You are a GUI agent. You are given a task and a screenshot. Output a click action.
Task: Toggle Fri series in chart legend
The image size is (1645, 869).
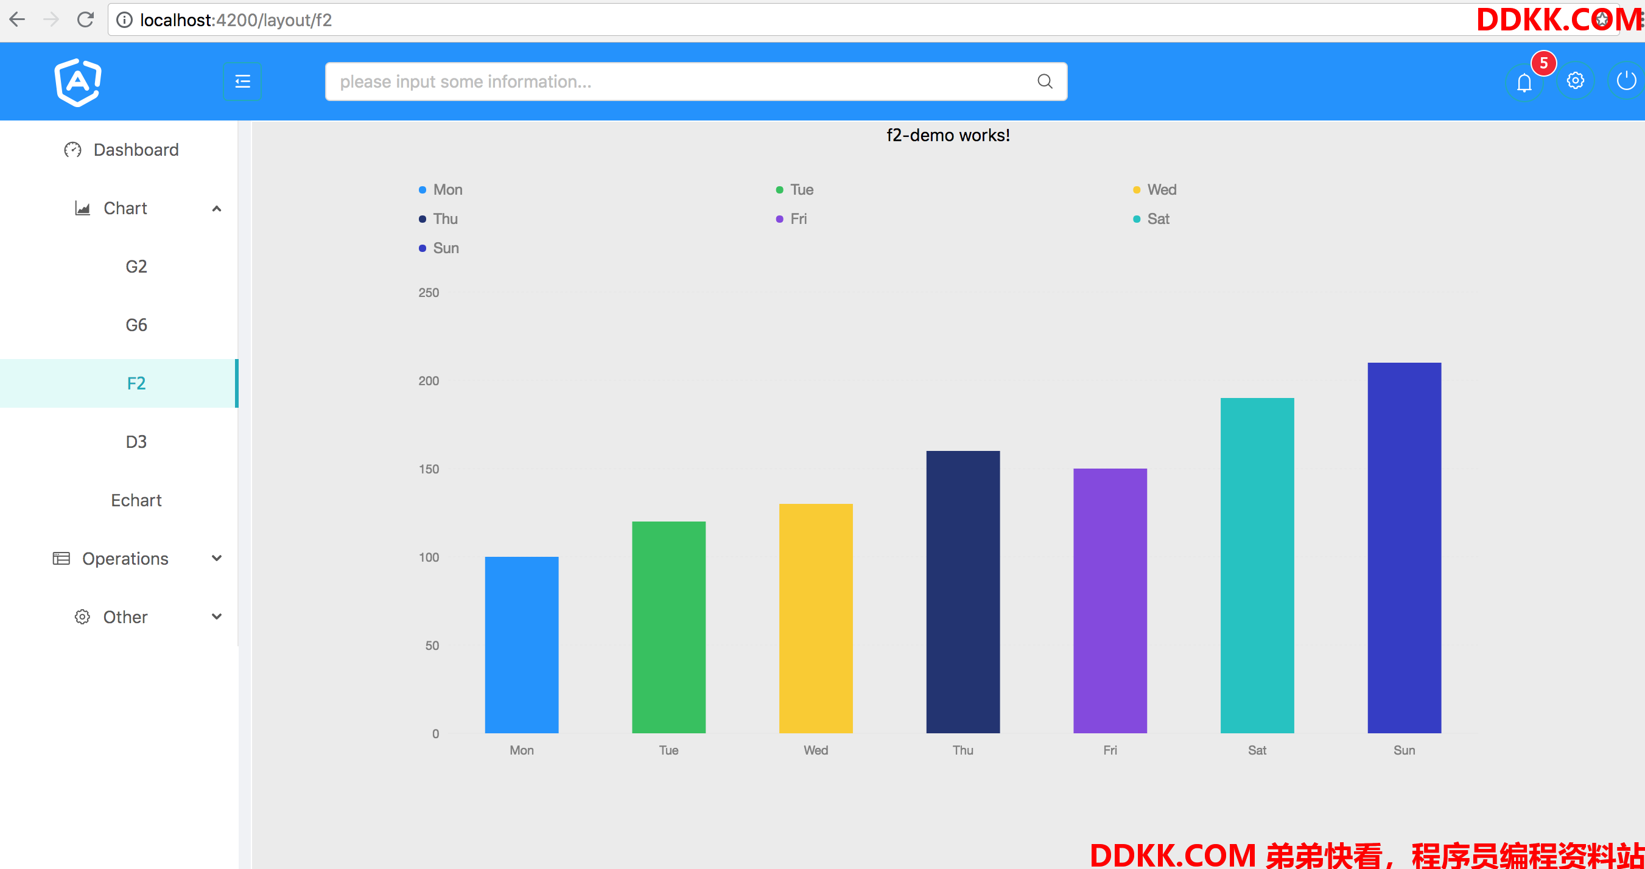[x=791, y=219]
